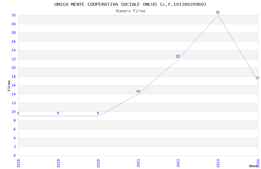261x169 pixels.
Task: Click the Numero Firme subtitle
Action: pyautogui.click(x=131, y=11)
